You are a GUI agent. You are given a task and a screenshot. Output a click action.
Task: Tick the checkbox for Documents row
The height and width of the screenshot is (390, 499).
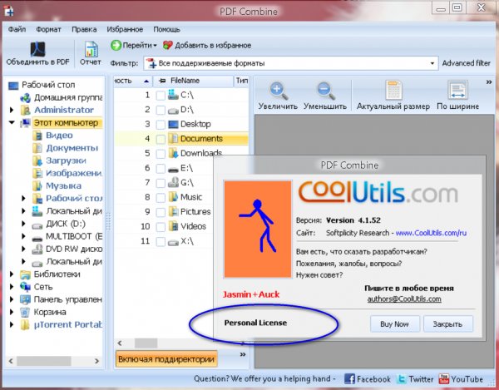[161, 139]
